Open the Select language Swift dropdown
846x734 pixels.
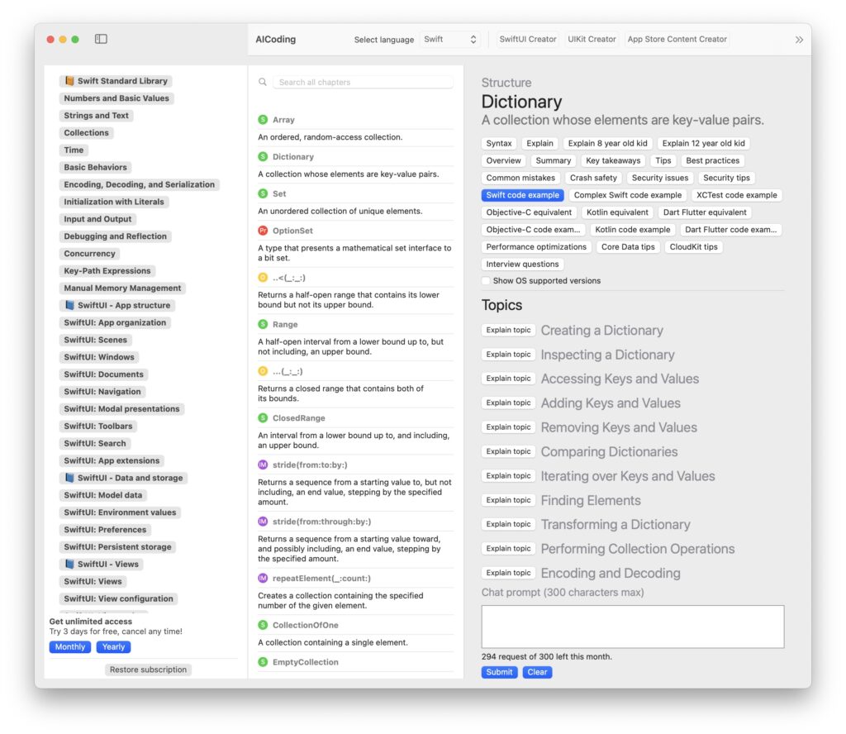point(450,40)
